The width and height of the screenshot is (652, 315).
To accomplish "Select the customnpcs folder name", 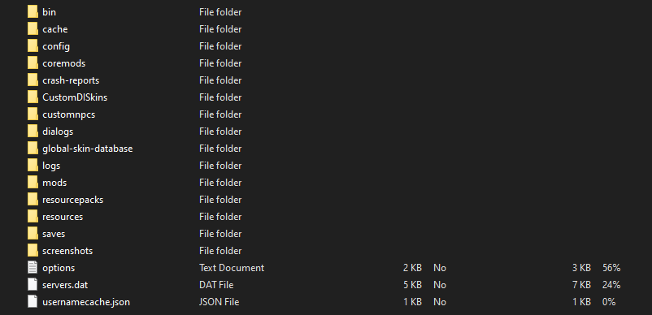I will pyautogui.click(x=68, y=114).
